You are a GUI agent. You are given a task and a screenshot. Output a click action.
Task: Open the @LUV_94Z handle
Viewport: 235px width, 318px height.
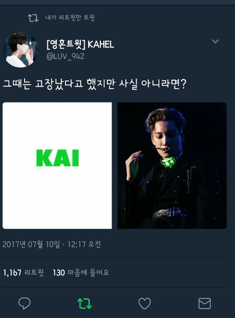pyautogui.click(x=65, y=57)
